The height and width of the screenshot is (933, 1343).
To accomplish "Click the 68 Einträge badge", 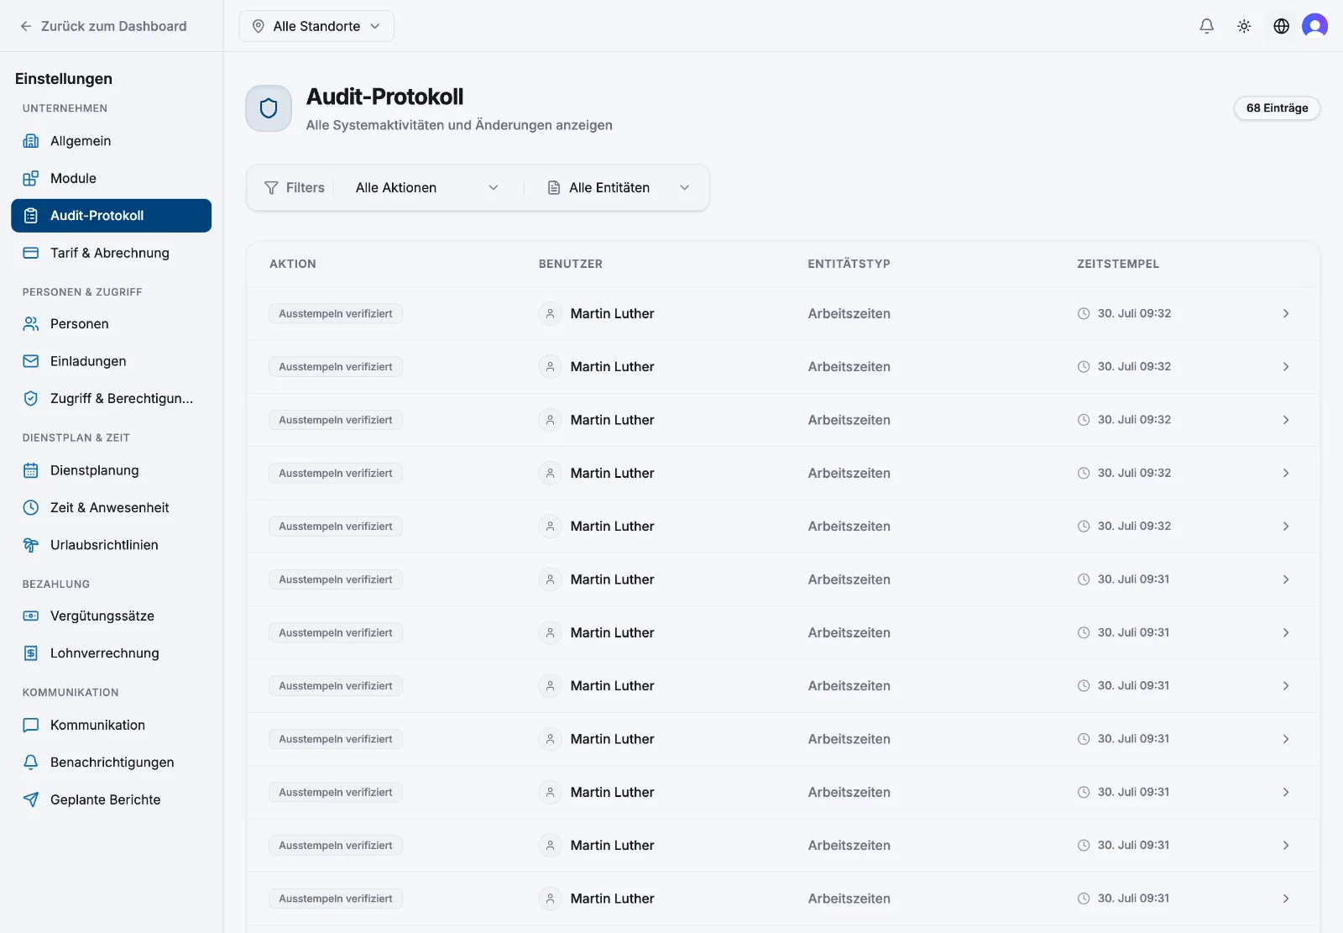I will coord(1277,108).
